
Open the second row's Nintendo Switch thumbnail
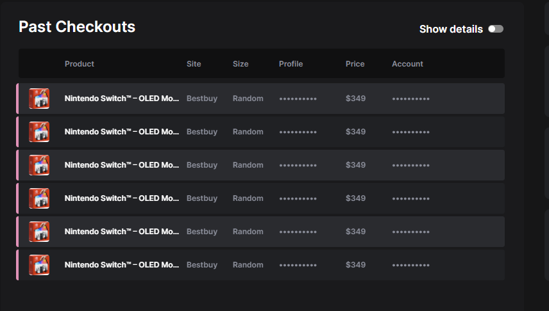click(x=39, y=132)
